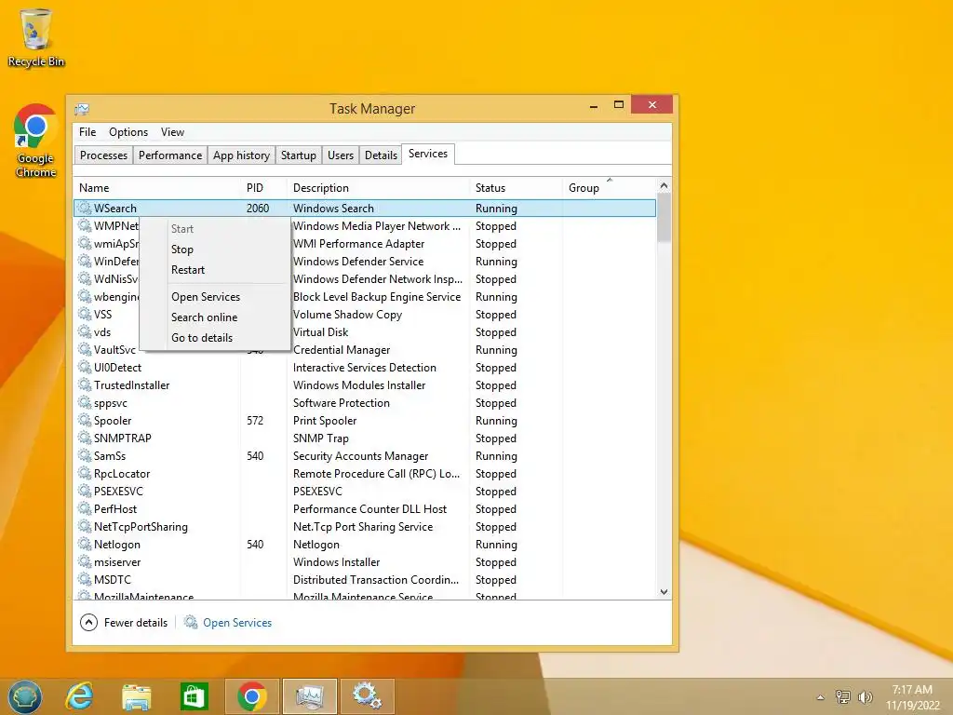Select the Print Spooler description cell
This screenshot has height=715, width=953.
[325, 421]
